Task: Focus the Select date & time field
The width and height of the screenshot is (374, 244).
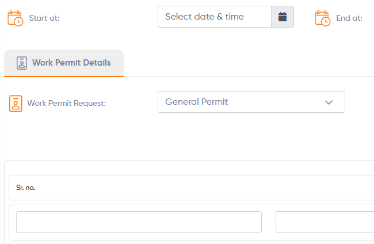Action: [x=215, y=17]
